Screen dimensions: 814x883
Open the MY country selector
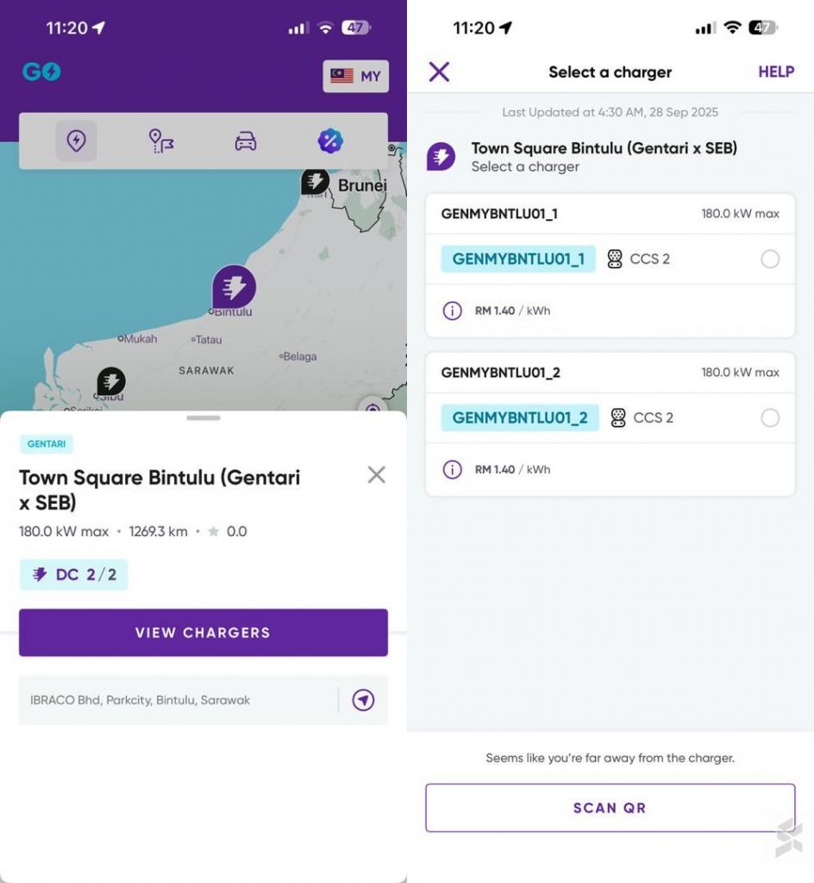pos(356,76)
